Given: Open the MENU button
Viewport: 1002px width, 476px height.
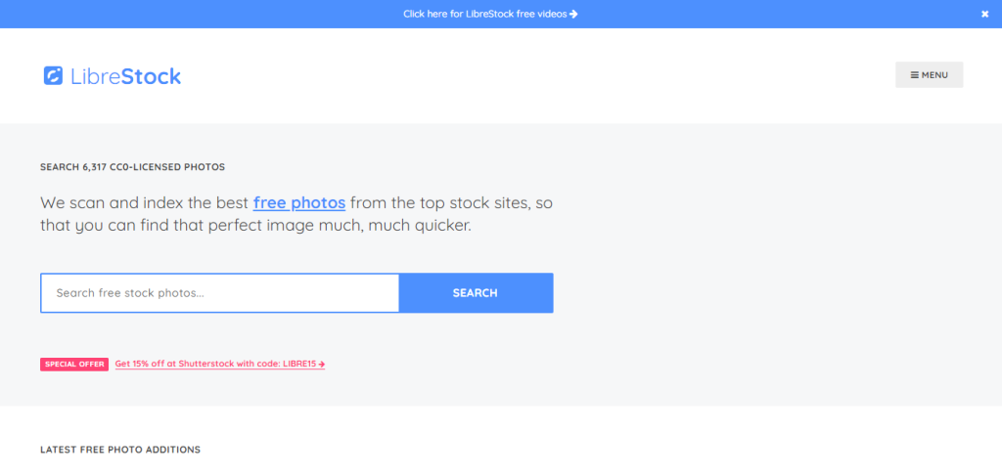Looking at the screenshot, I should (930, 74).
